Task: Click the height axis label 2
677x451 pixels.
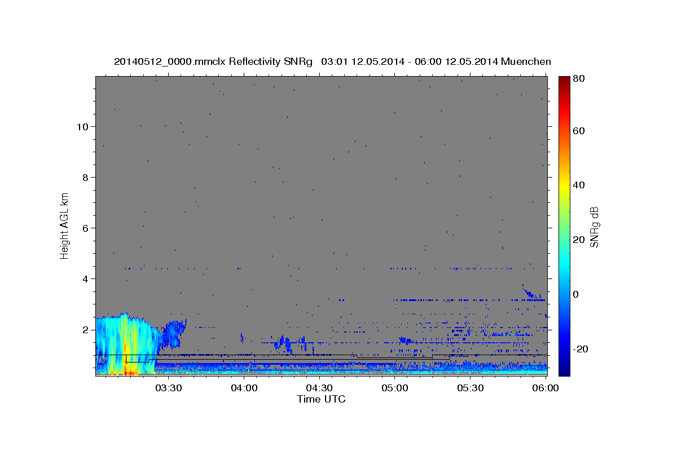Action: click(x=85, y=329)
